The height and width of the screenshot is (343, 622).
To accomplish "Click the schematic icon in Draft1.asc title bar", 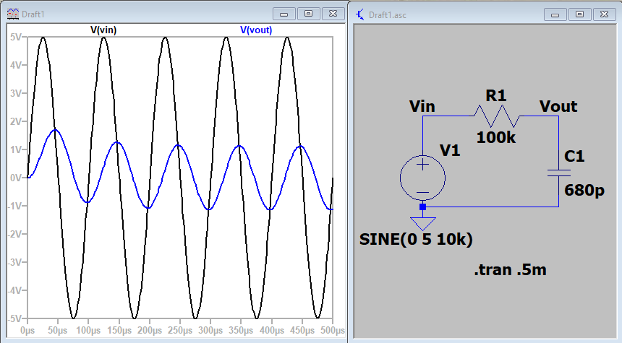I will pyautogui.click(x=359, y=14).
